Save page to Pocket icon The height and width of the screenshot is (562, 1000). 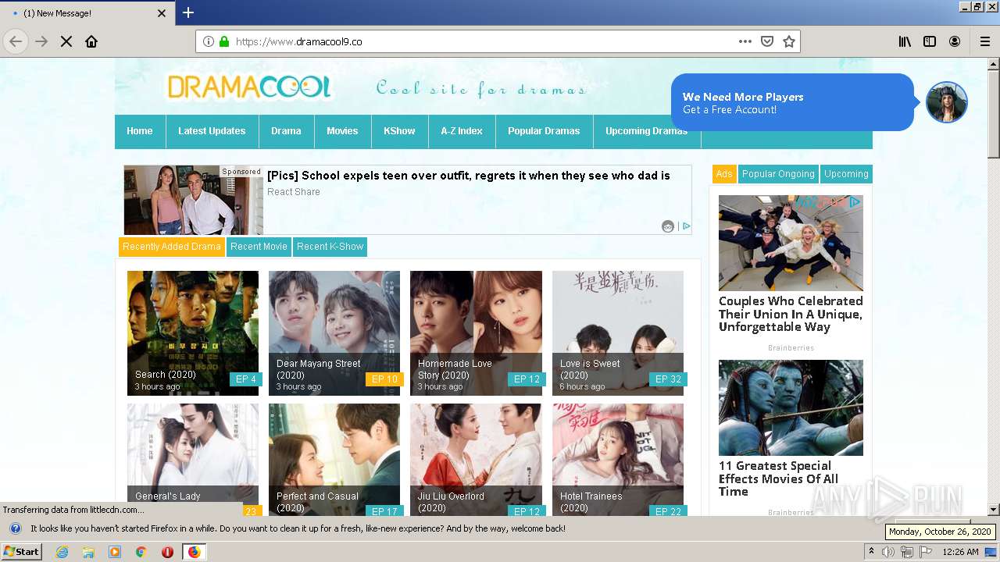767,41
